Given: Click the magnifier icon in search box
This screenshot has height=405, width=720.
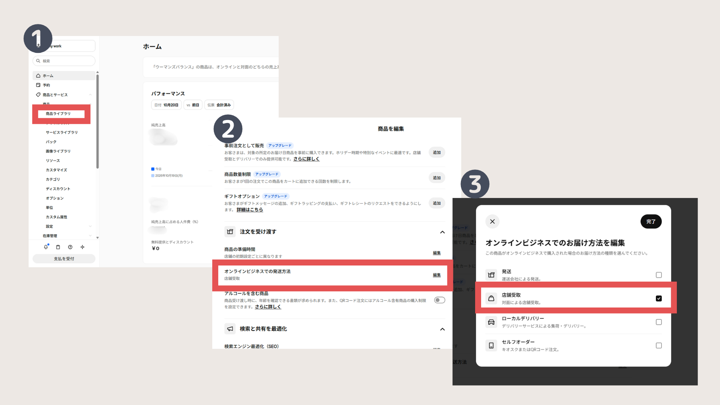Looking at the screenshot, I should pyautogui.click(x=38, y=61).
